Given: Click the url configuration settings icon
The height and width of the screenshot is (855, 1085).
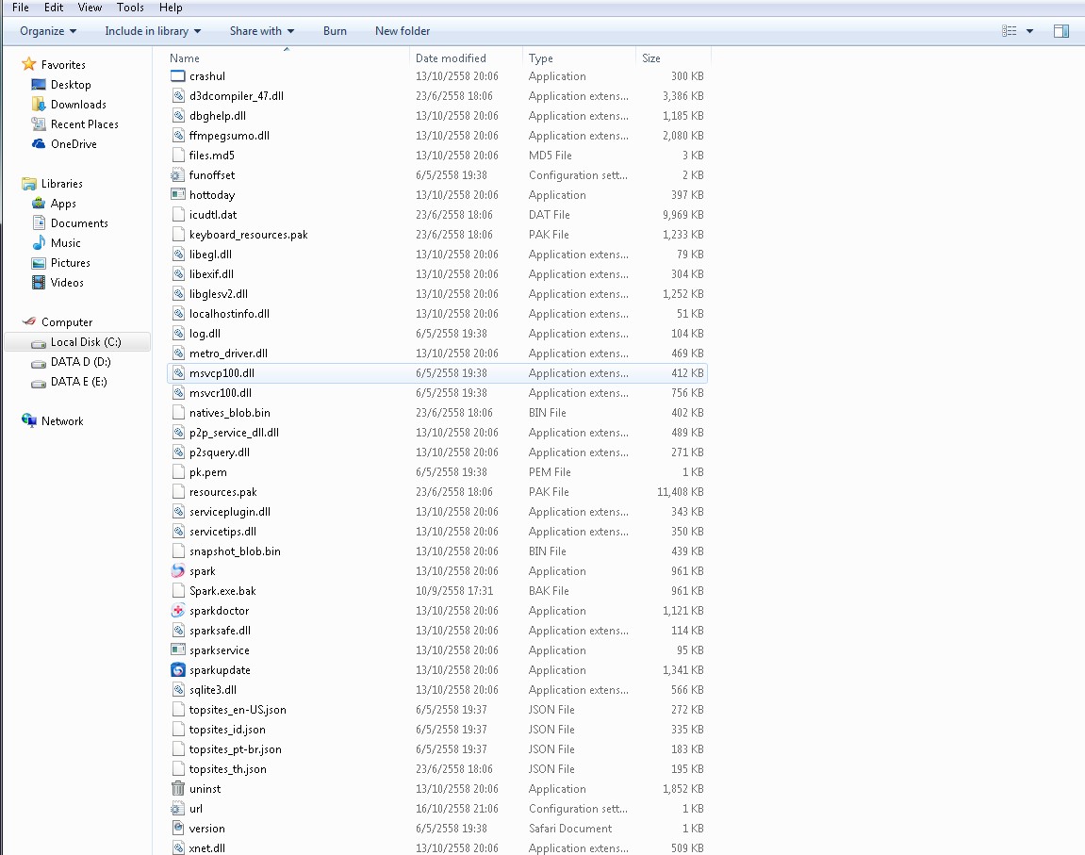Looking at the screenshot, I should 178,809.
